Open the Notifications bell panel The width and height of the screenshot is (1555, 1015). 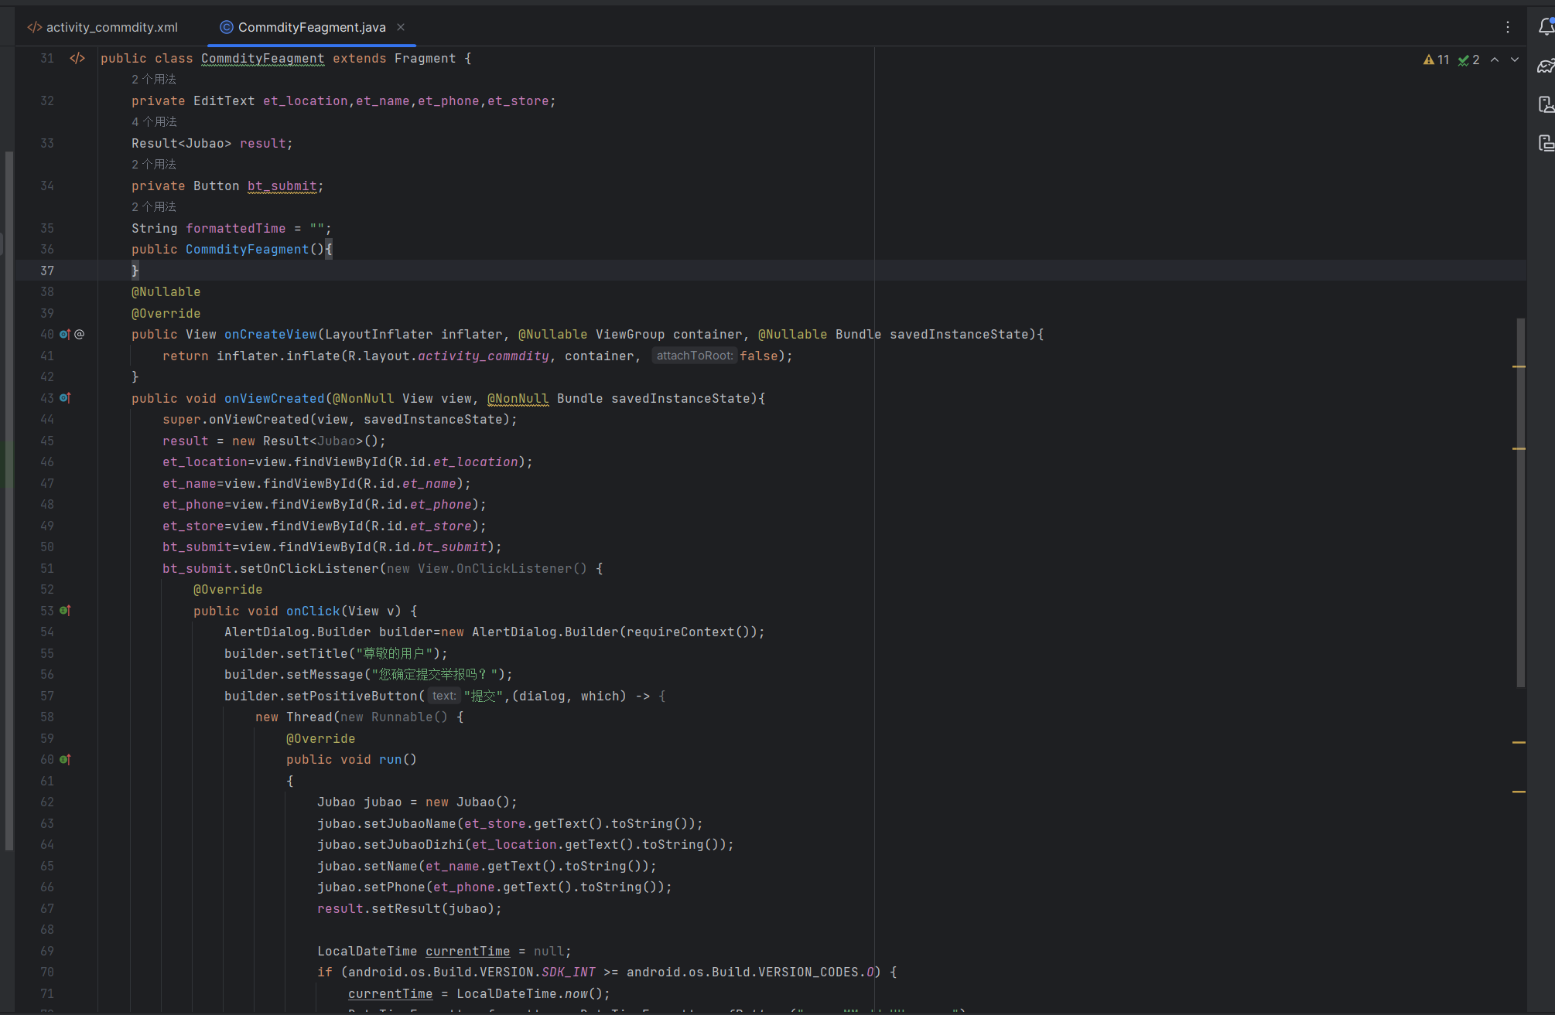(x=1545, y=27)
